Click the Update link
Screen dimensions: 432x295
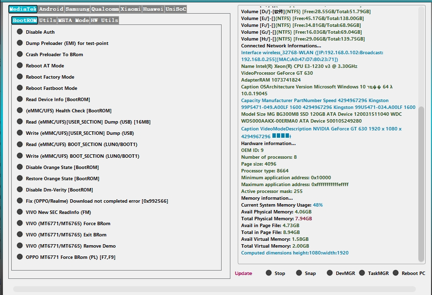[x=244, y=273]
